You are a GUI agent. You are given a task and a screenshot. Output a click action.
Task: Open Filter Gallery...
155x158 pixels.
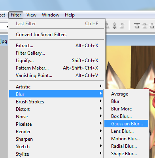tap(57, 53)
